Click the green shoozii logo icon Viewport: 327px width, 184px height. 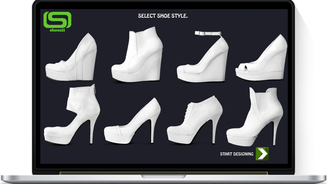click(57, 20)
